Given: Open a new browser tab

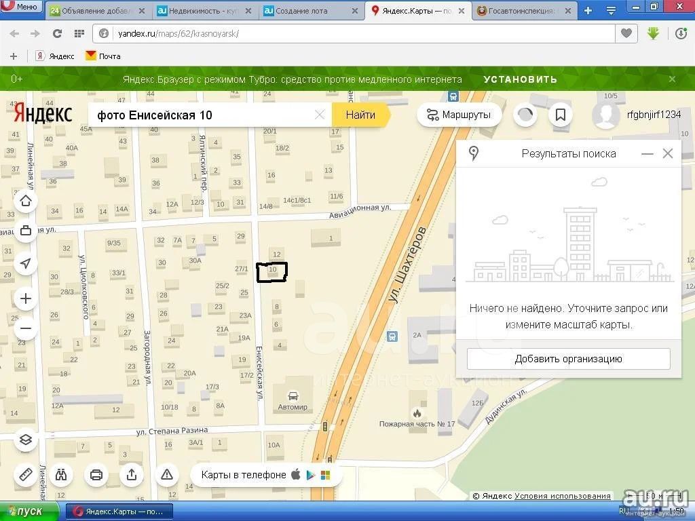Looking at the screenshot, I should click(588, 11).
